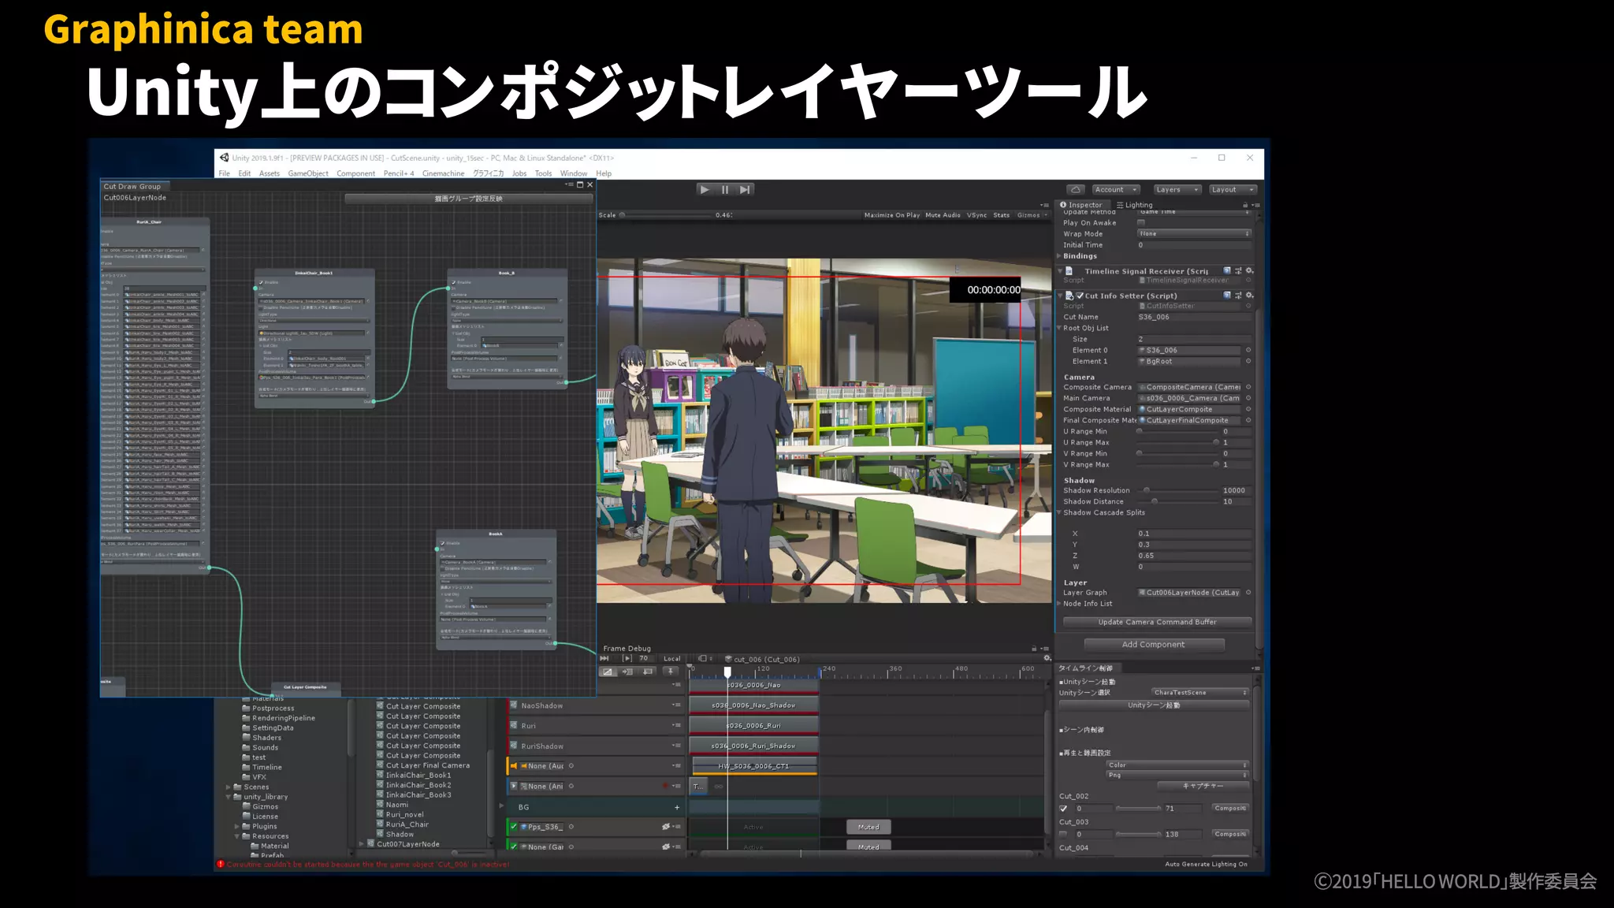Image resolution: width=1614 pixels, height=908 pixels.
Task: Click the Unityシーン起動 button
Action: (1154, 705)
